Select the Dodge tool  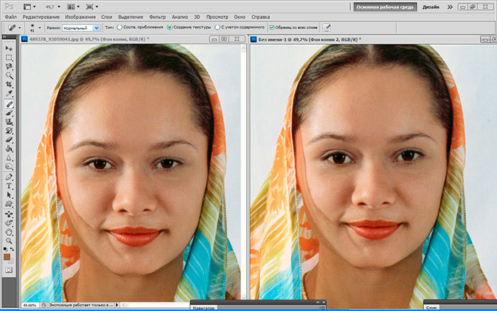[x=9, y=167]
